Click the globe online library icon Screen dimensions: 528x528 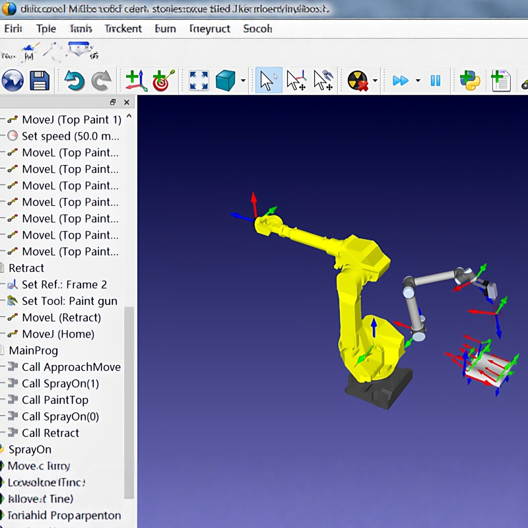pyautogui.click(x=13, y=81)
